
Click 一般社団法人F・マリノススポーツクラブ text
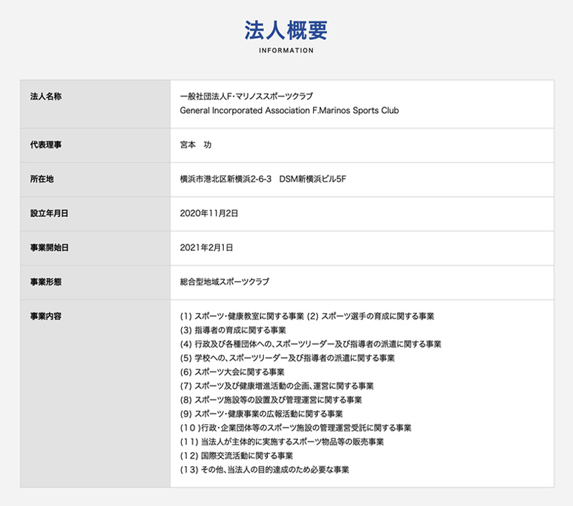pyautogui.click(x=247, y=97)
